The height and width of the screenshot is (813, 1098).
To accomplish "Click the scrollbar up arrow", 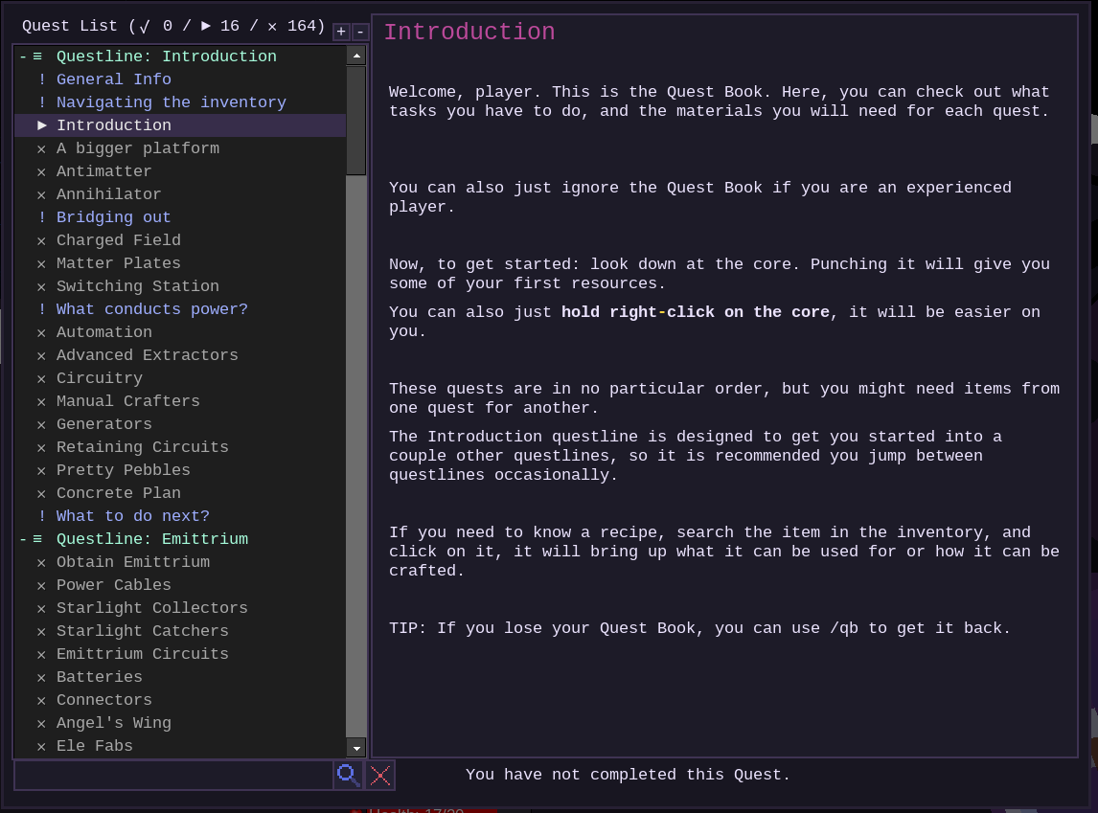I will pos(356,56).
